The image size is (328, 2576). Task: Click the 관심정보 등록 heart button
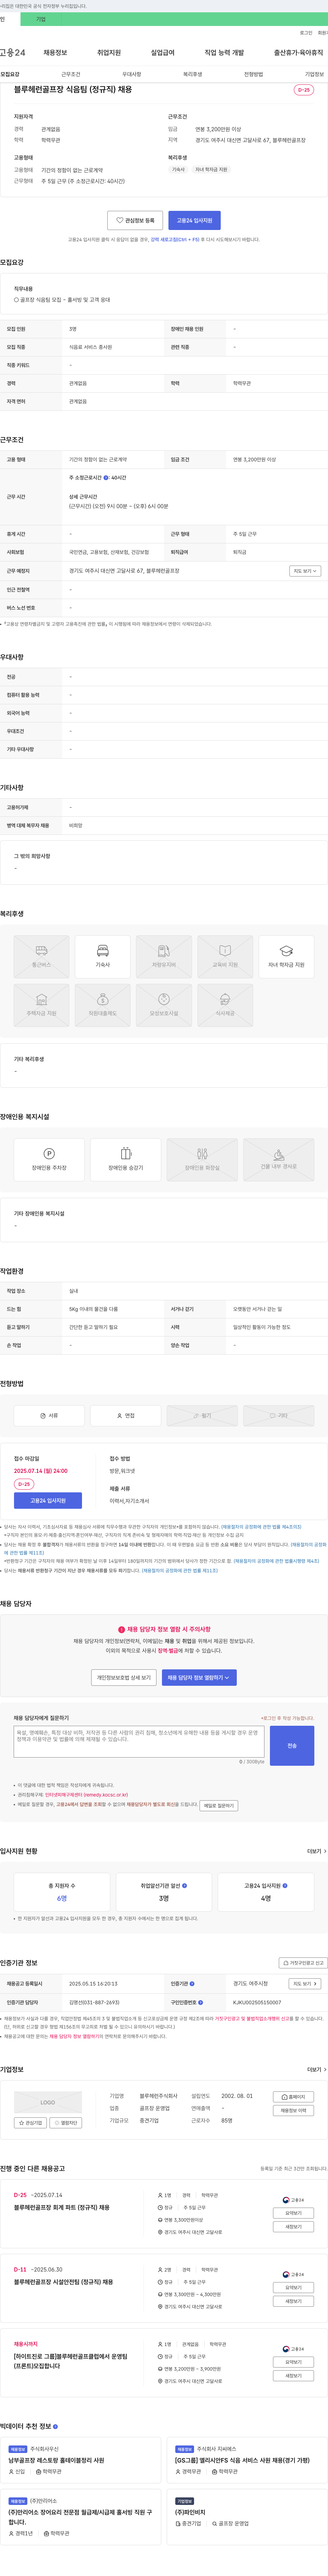pos(135,220)
